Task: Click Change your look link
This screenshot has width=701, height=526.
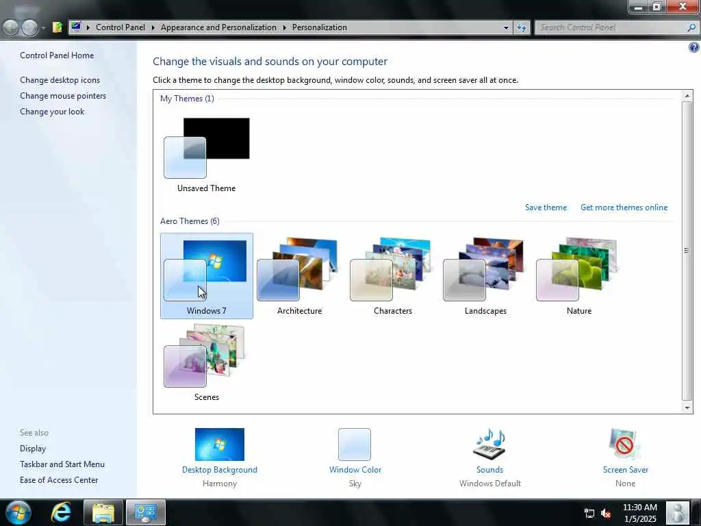Action: point(52,112)
